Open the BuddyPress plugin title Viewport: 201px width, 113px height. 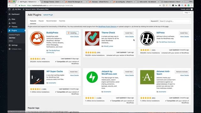[x=52, y=33]
